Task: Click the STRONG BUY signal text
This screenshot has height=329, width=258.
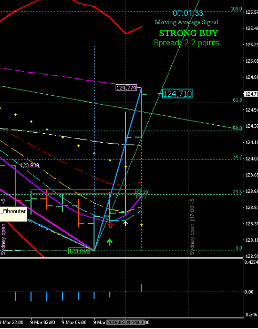Action: pos(189,33)
